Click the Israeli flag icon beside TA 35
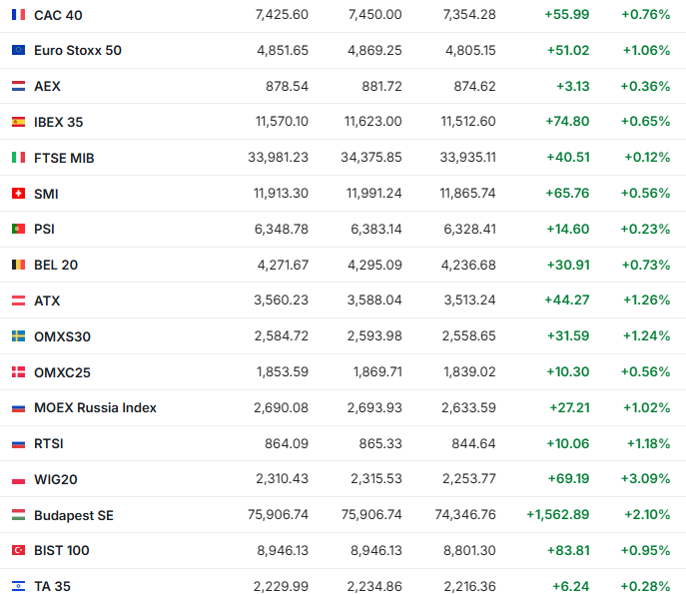The height and width of the screenshot is (594, 686). [18, 586]
